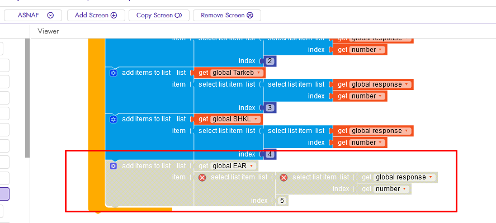Viewport: 496px width, 223px height.
Task: Open the ASNAF screen selector dropdown
Action: tap(33, 15)
